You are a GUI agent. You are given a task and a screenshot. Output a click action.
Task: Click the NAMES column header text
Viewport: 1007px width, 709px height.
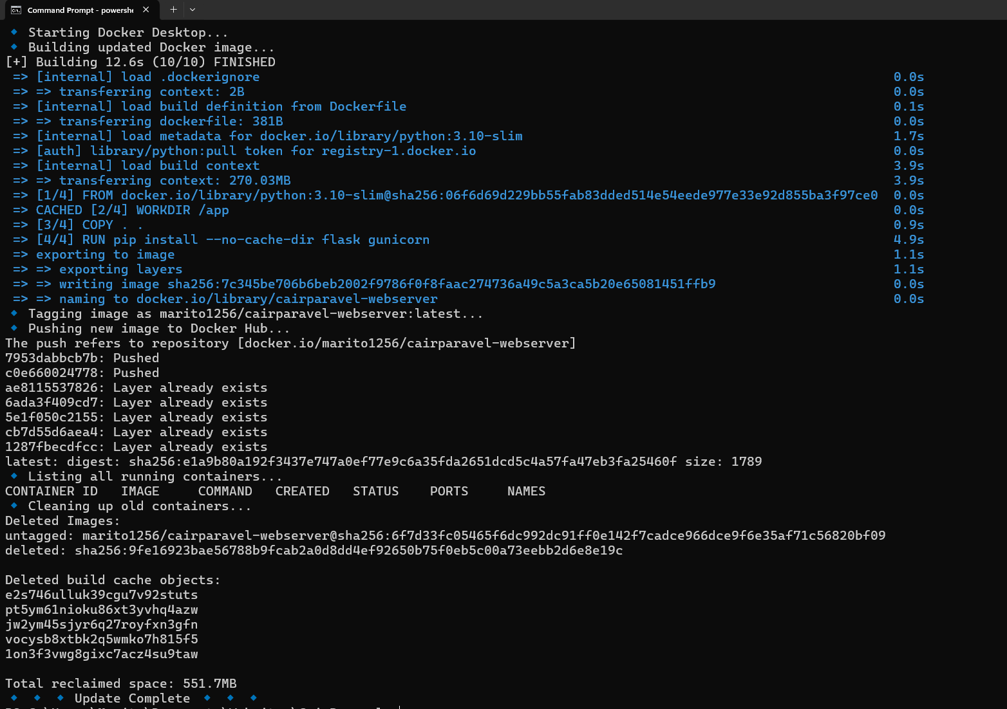pos(526,491)
